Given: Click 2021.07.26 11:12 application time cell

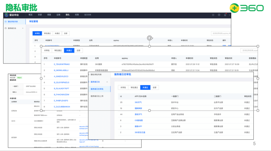Looking at the screenshot, I should pos(192,64).
